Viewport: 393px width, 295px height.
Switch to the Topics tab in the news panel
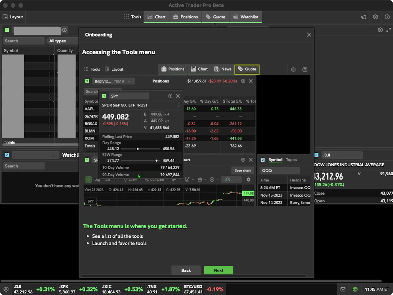pyautogui.click(x=292, y=160)
